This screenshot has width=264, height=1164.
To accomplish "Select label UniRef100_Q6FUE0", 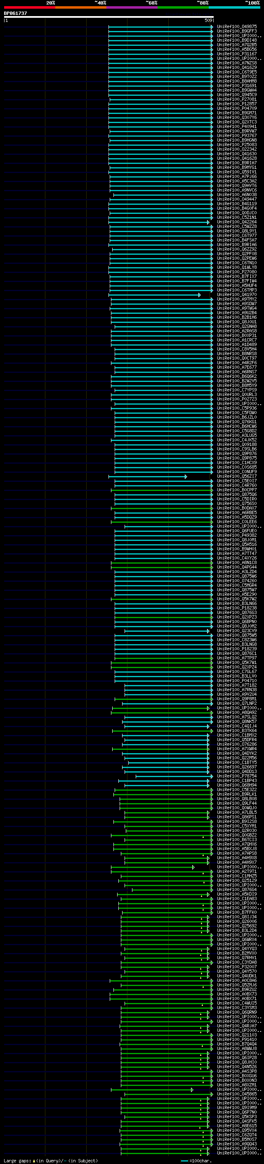I will 237,531.
